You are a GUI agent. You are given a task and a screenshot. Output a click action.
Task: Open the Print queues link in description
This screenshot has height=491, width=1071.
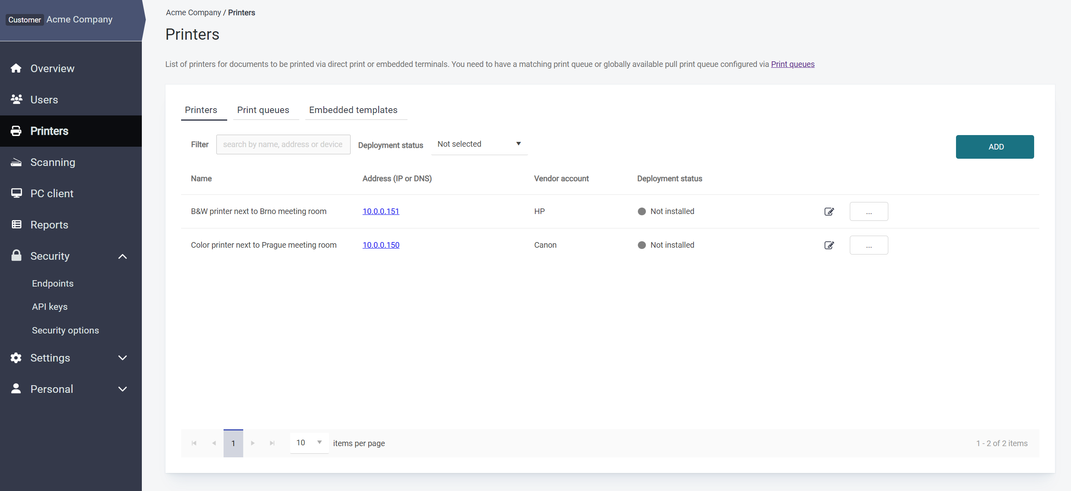[x=793, y=64]
